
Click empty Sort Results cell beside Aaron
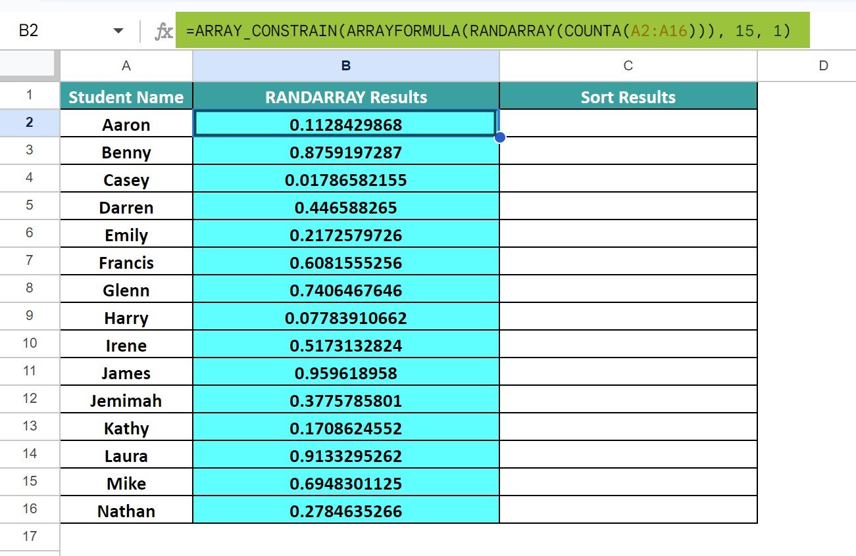628,124
